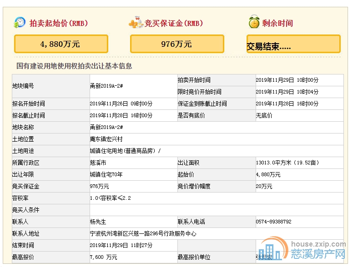The image size is (353, 267).
Task: Click the land use value 城镇住宅用地(普通商品房)
Action: click(x=124, y=151)
